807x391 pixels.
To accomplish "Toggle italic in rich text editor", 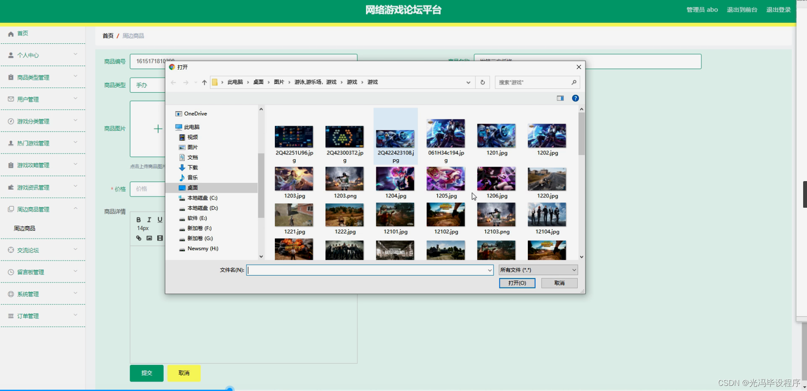I will point(149,220).
